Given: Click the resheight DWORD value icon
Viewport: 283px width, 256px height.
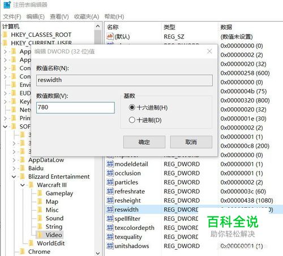Looking at the screenshot, I should pos(110,200).
